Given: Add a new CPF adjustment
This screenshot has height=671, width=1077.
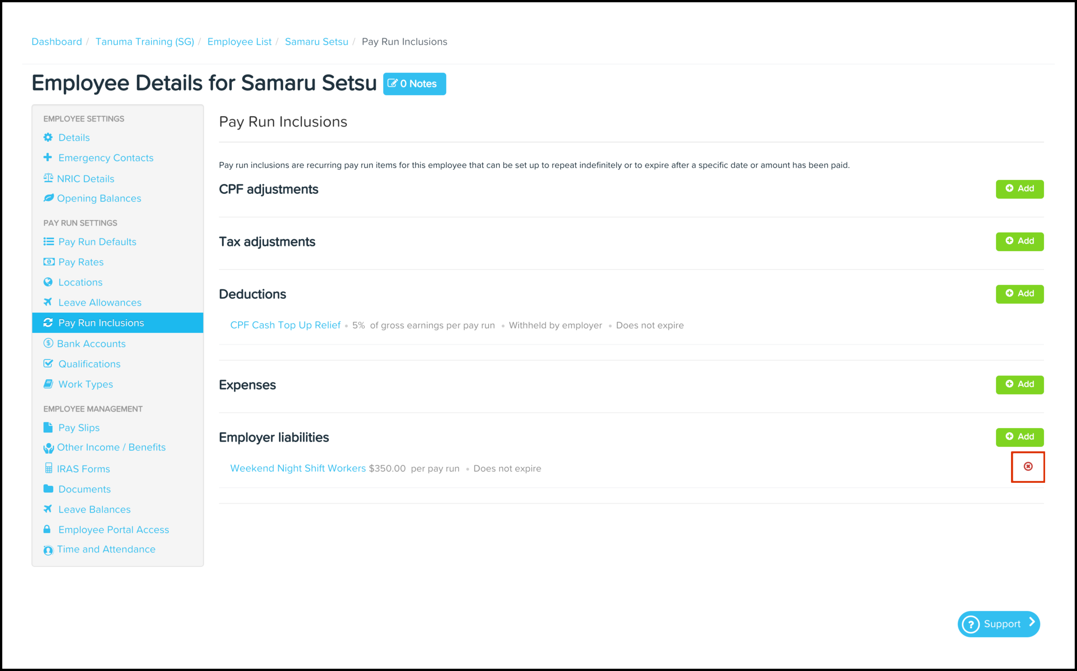Looking at the screenshot, I should (1019, 189).
